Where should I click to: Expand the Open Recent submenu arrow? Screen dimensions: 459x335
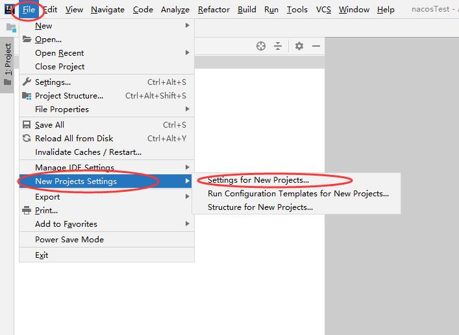(188, 52)
